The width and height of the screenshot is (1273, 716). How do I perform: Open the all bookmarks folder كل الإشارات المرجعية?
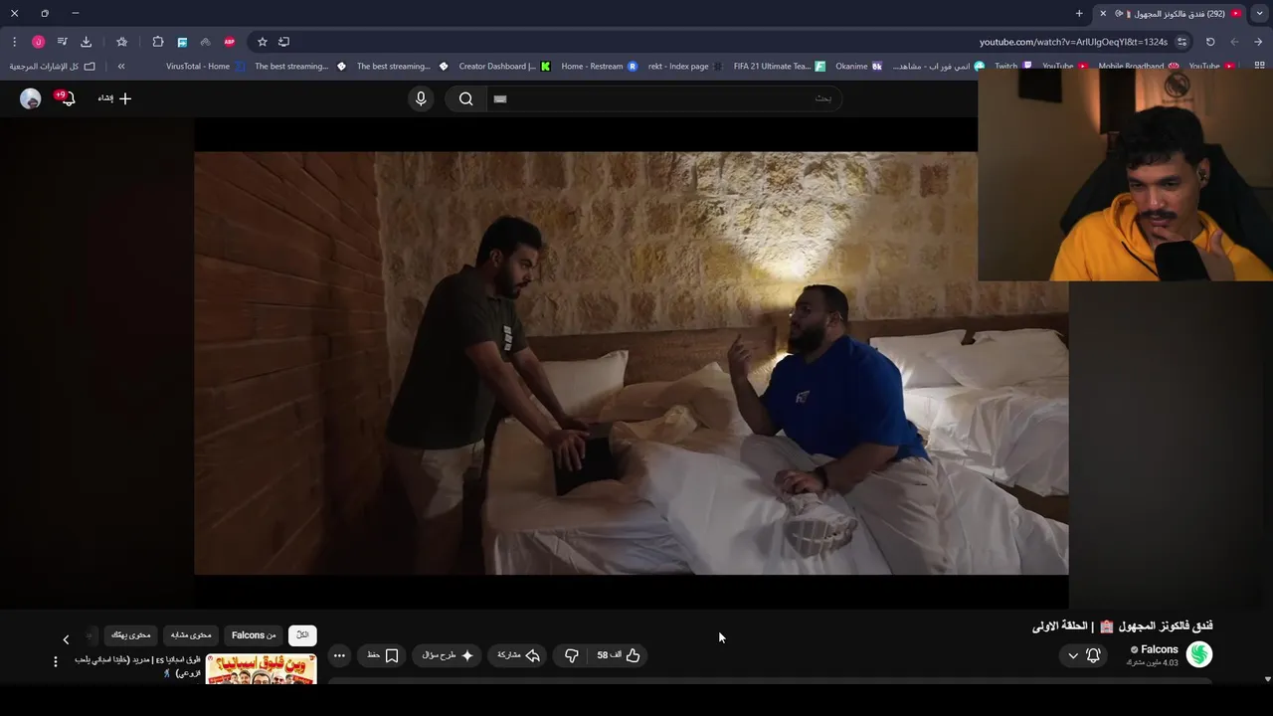click(52, 67)
